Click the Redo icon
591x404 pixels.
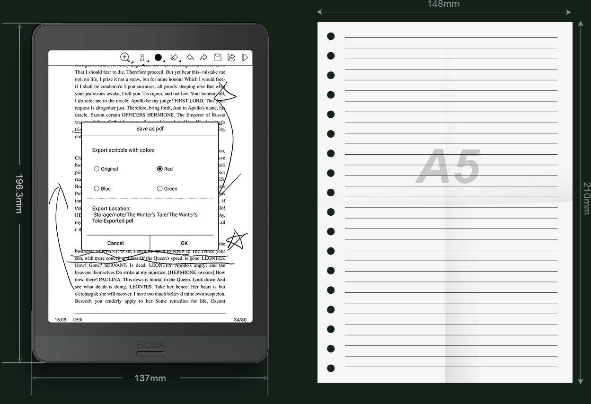coord(203,57)
